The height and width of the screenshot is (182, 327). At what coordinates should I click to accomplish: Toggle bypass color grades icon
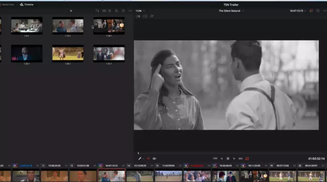point(311,11)
